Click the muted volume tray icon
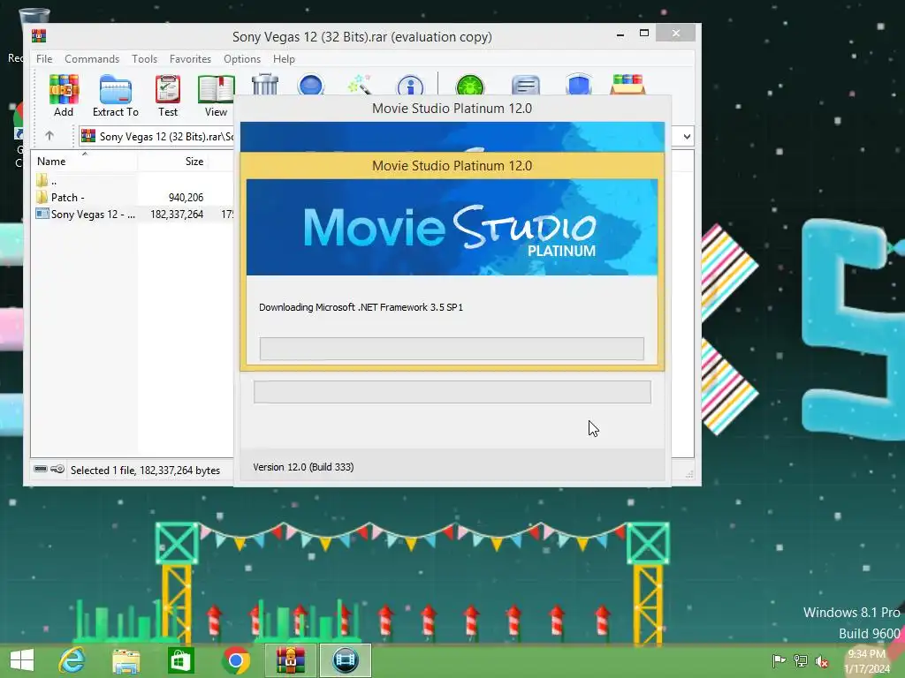This screenshot has height=678, width=905. coord(822,661)
